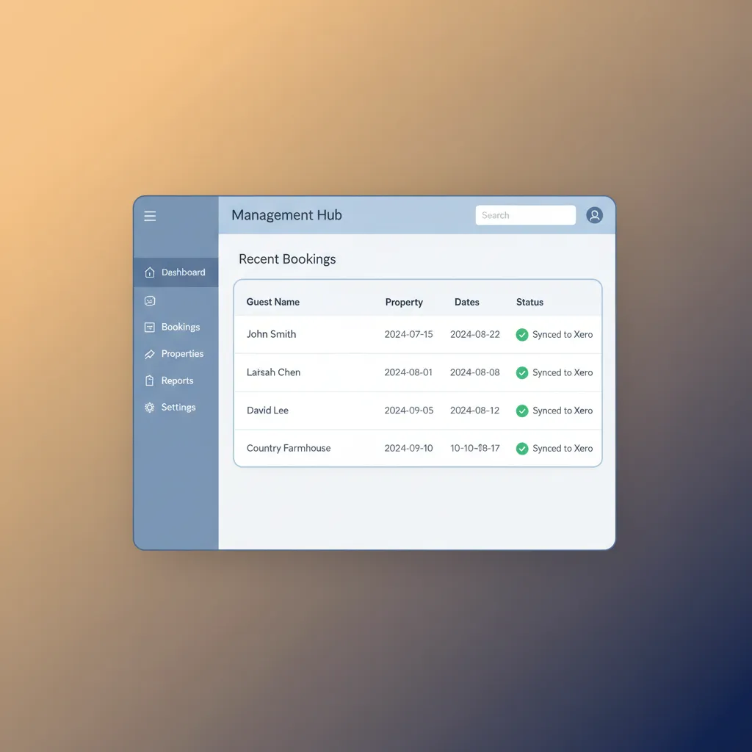
Task: Select guest David Lee
Action: pos(267,411)
